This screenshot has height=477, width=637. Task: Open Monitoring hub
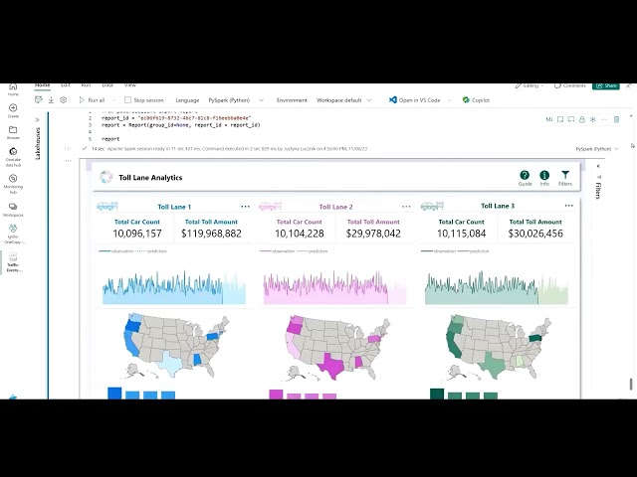13,184
